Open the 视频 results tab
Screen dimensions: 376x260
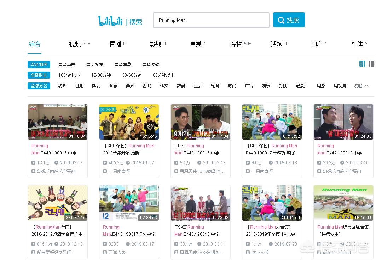(79, 44)
